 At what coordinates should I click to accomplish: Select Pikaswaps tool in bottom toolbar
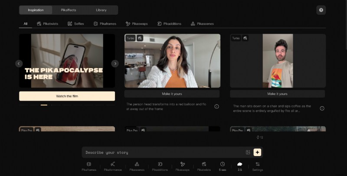pyautogui.click(x=183, y=166)
